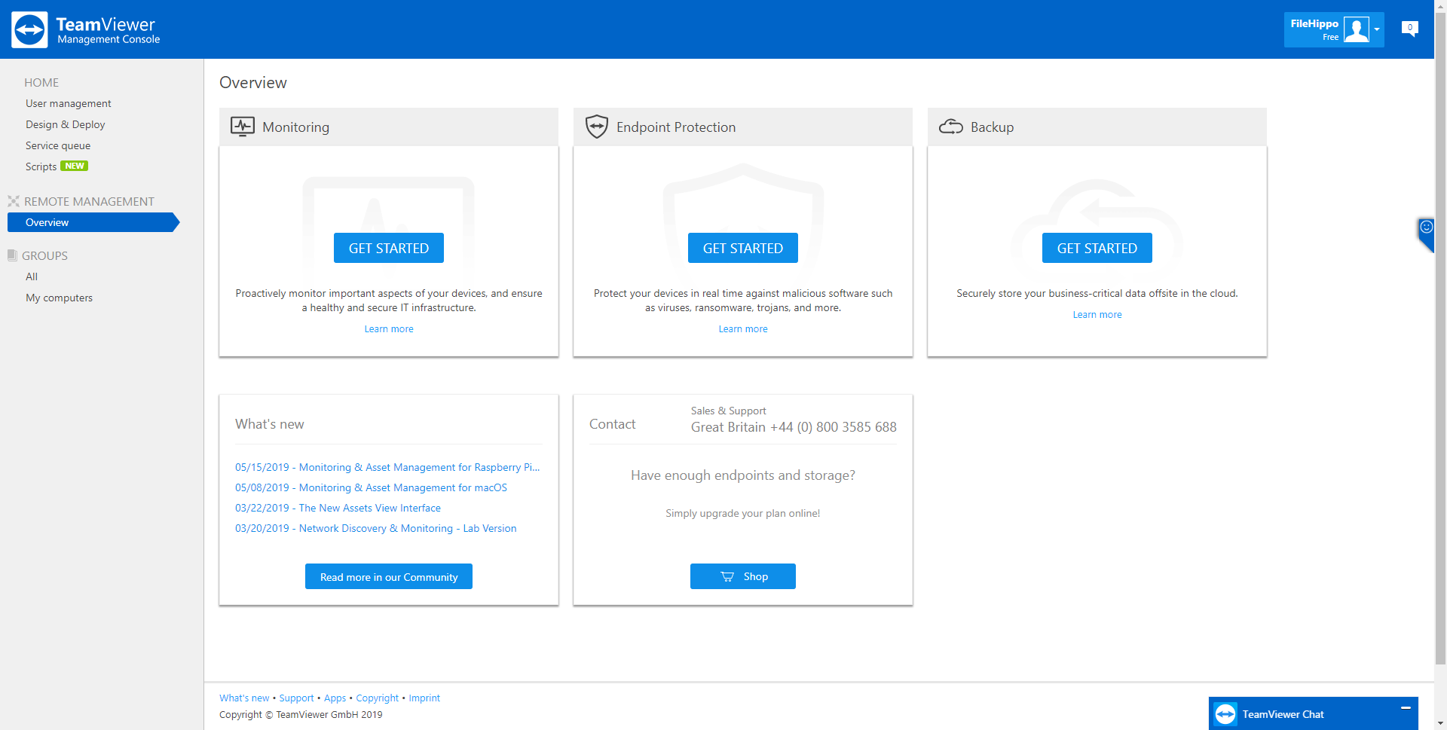Open the Support footer link
1447x730 pixels.
point(296,698)
